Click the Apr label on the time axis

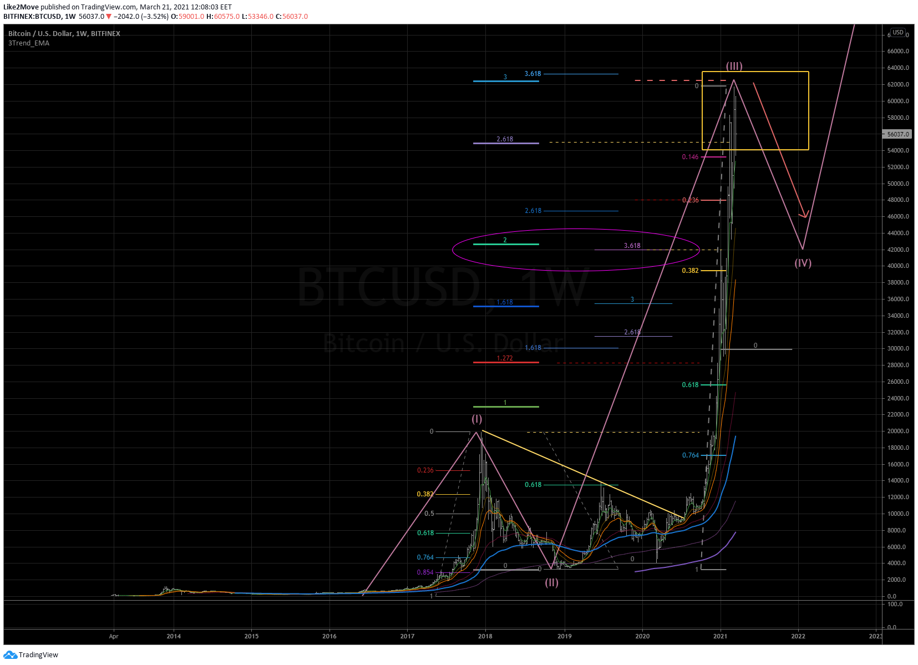[114, 636]
